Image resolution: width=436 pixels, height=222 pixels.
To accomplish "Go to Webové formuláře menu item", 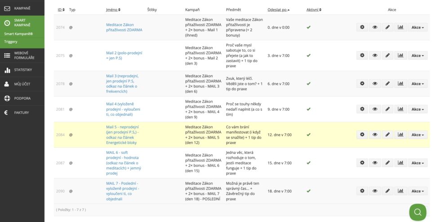I will 23,56.
